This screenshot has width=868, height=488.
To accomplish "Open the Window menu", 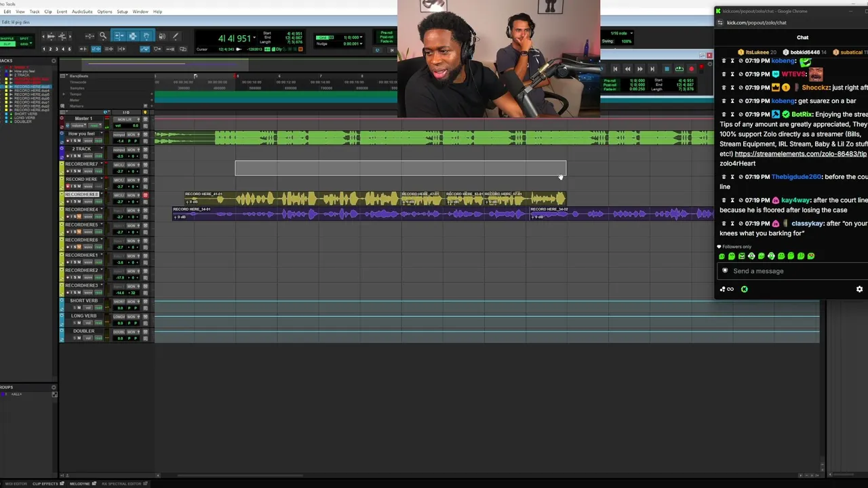I will tap(140, 12).
